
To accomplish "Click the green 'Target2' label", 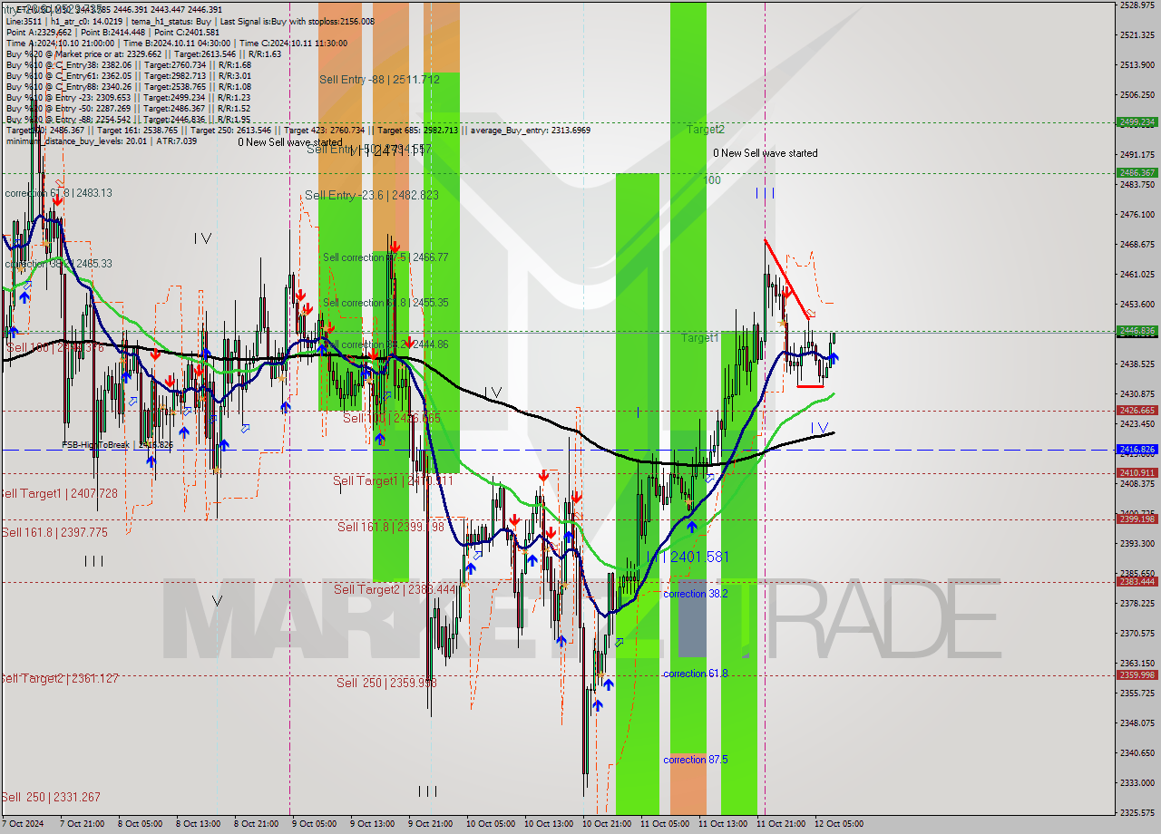I will pyautogui.click(x=705, y=130).
